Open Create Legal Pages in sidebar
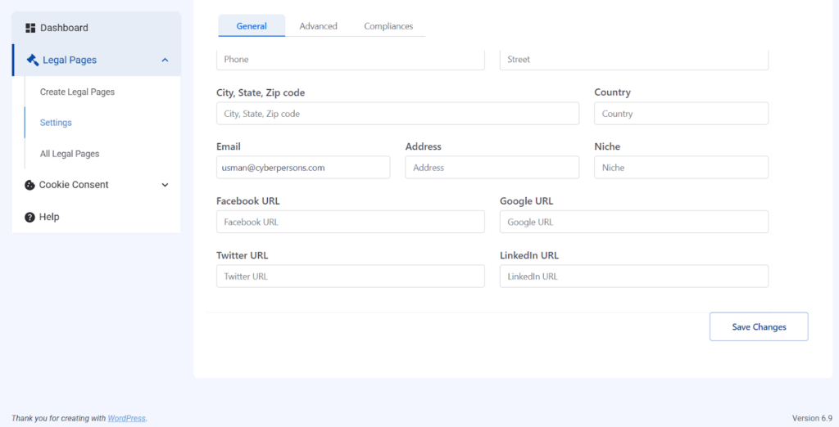This screenshot has width=839, height=427. click(x=77, y=92)
